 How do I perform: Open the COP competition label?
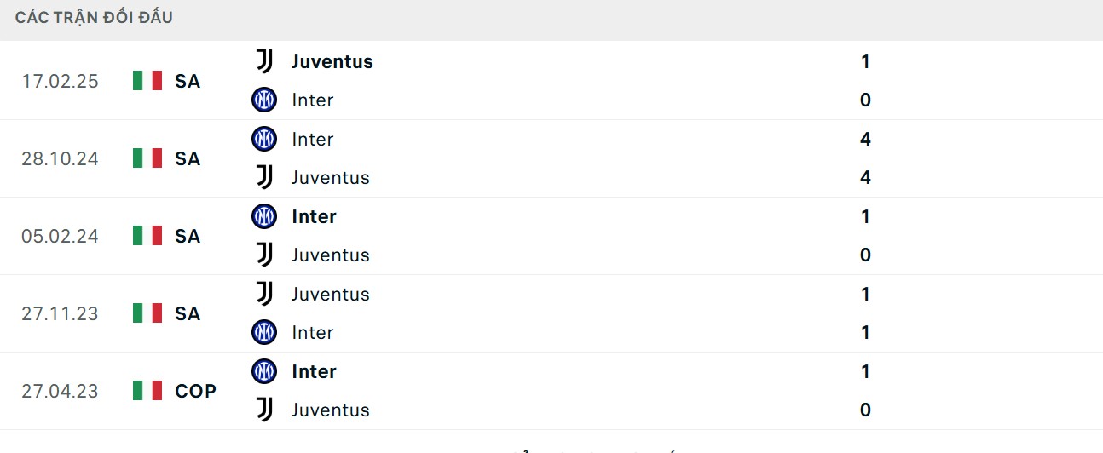click(x=195, y=391)
